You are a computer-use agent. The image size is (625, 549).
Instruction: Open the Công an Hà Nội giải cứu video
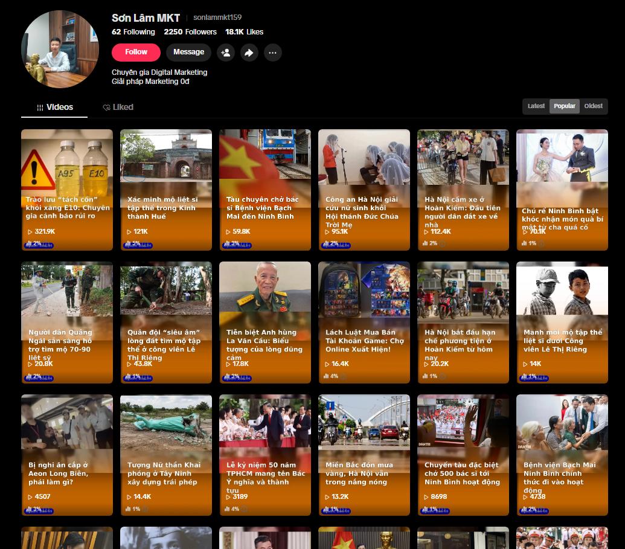364,190
